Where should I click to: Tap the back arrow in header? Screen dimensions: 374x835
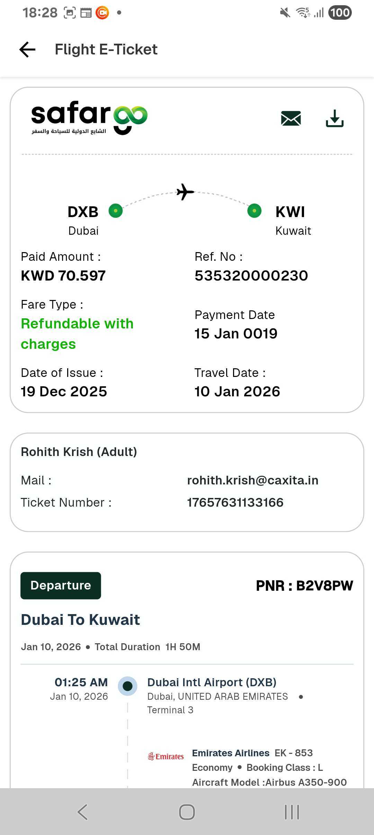point(27,50)
